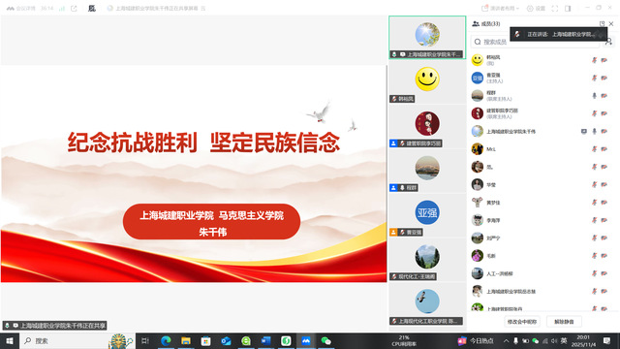Expand hidden system tray icons chevron
The width and height of the screenshot is (620, 349).
[x=506, y=340]
